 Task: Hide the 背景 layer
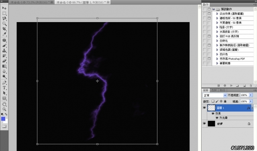tap(204, 123)
